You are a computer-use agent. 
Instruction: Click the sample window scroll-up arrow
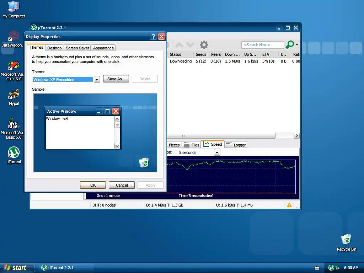pyautogui.click(x=117, y=119)
